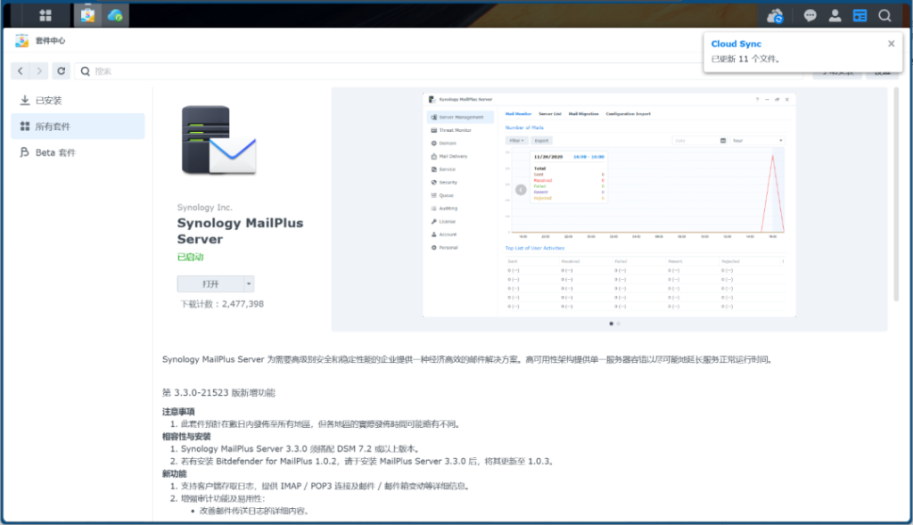Select the Cloud Sync taskbar icon

click(115, 16)
